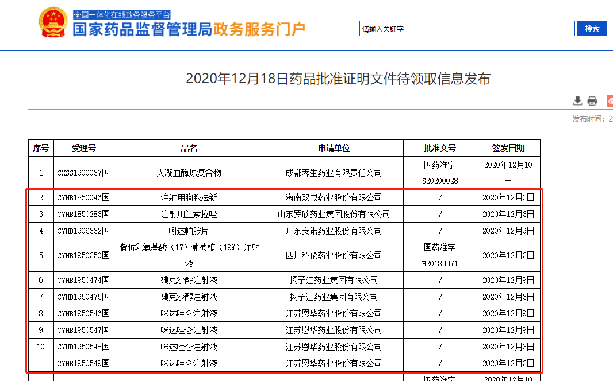Screen dimensions: 613x381
Task: Select cell 四川科伦药业股份有限公司
Action: click(334, 255)
